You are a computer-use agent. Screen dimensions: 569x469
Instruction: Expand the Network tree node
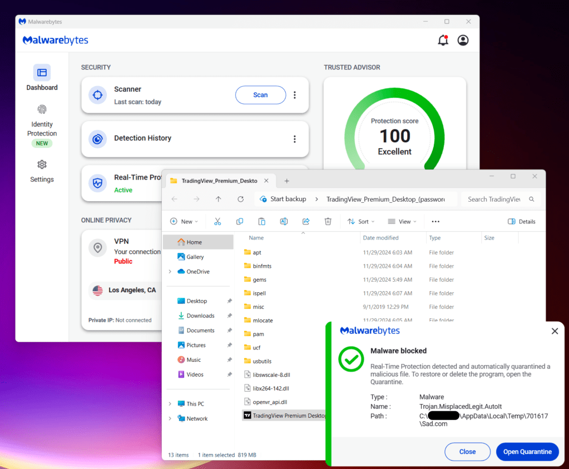coord(170,418)
